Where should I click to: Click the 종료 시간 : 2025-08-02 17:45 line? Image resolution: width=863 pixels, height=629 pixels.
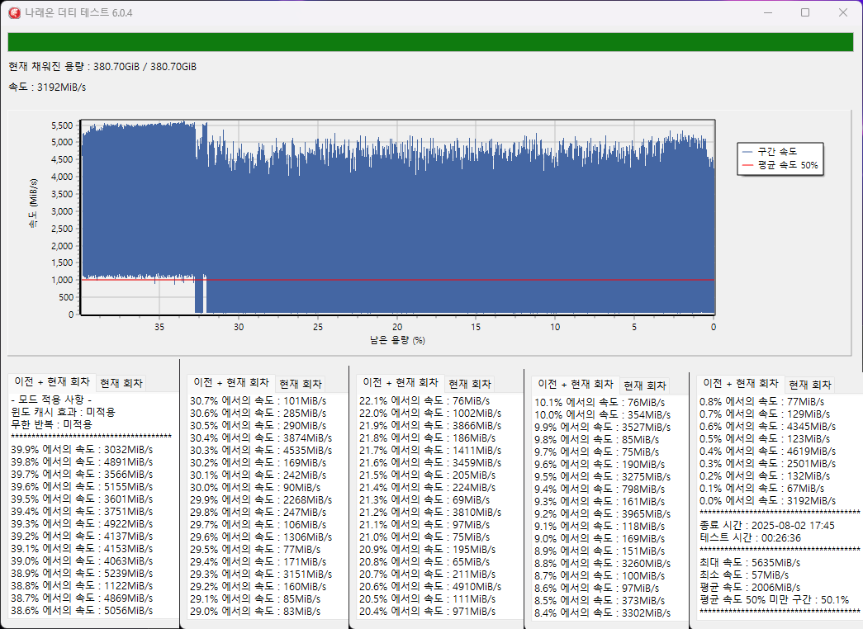pos(767,526)
